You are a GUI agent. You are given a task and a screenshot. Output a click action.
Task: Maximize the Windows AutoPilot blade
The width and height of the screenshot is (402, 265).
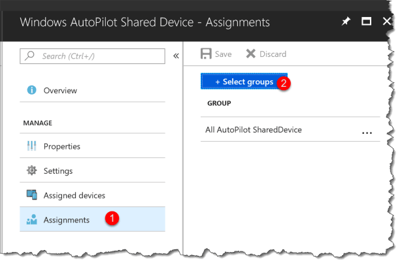[366, 22]
